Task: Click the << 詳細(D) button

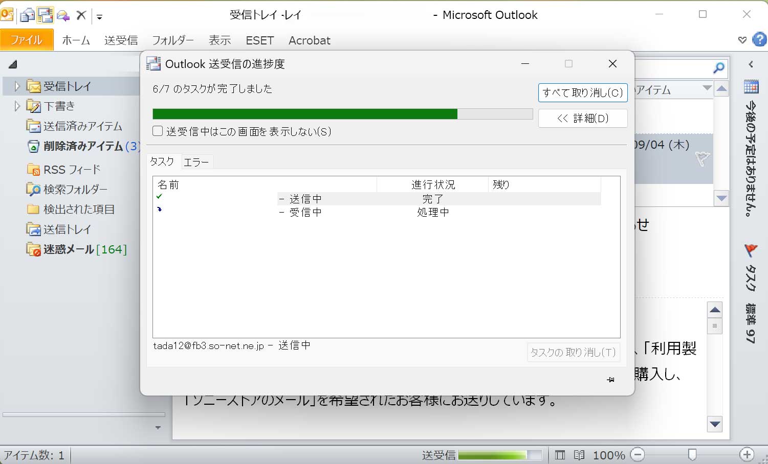Action: coord(583,118)
